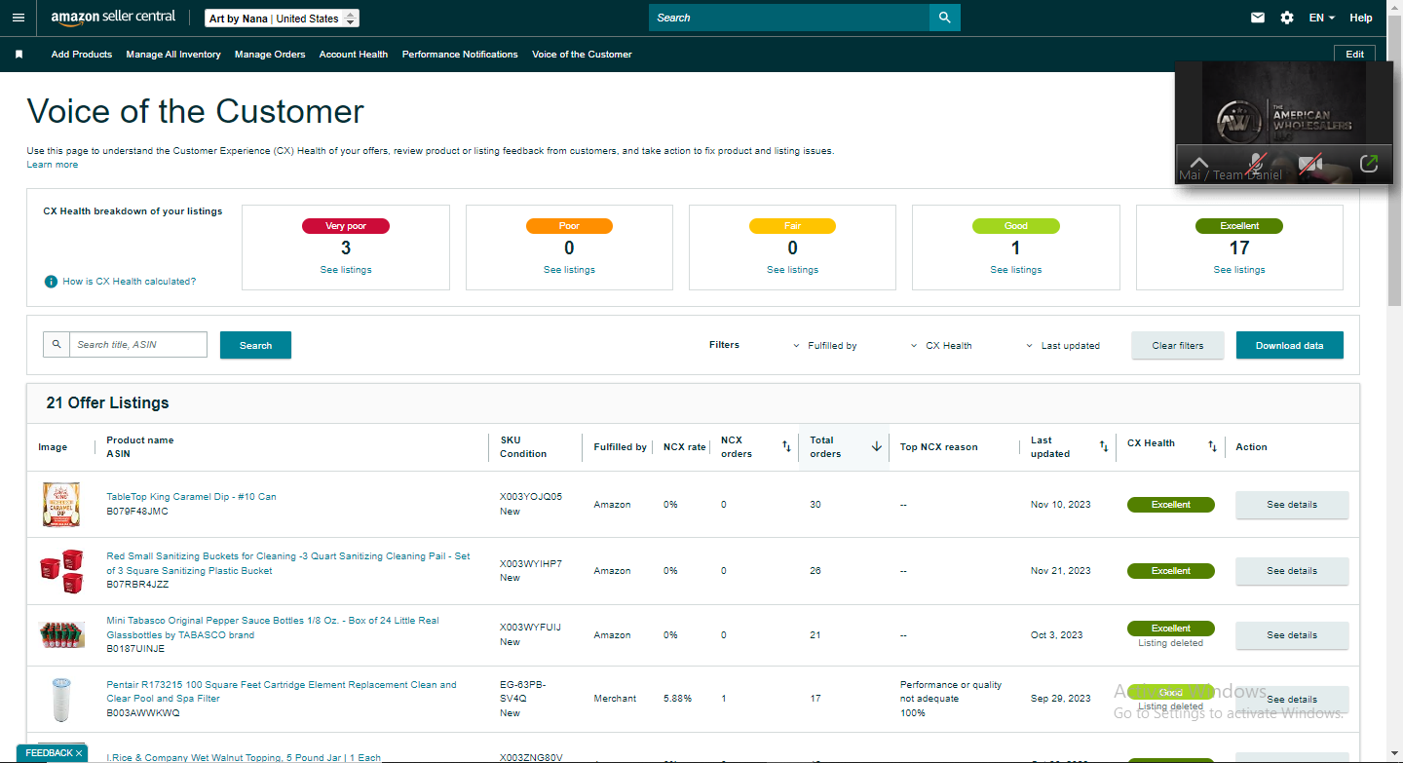Click the Edit favorites bar button
1403x763 pixels.
tap(1354, 55)
